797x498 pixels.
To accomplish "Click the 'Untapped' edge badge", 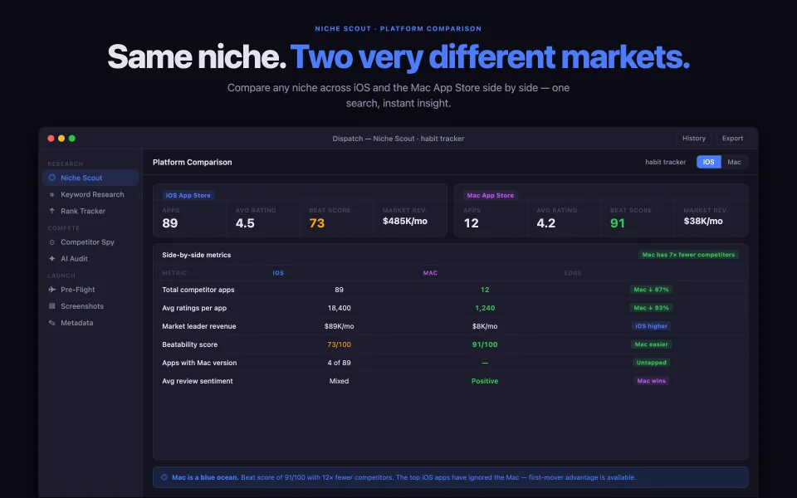I will (651, 363).
